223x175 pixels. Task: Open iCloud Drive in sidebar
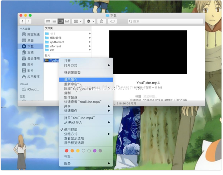30,89
